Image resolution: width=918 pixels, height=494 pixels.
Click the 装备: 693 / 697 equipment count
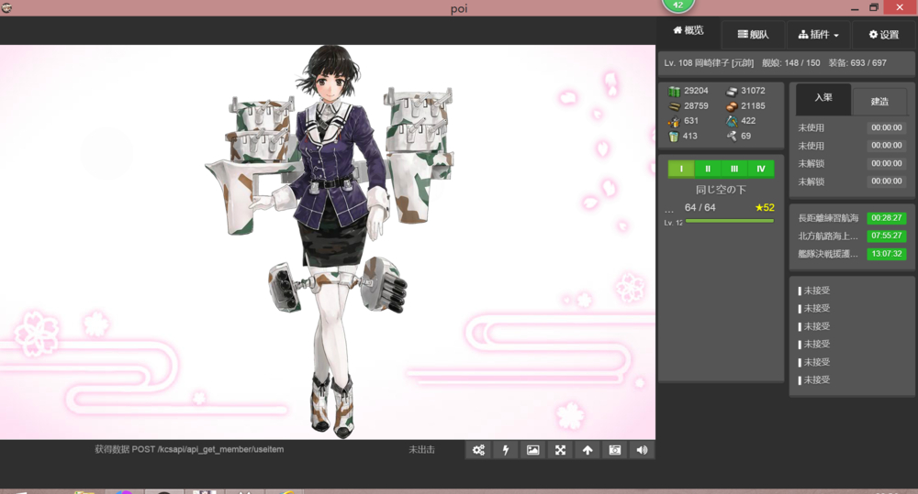point(857,63)
